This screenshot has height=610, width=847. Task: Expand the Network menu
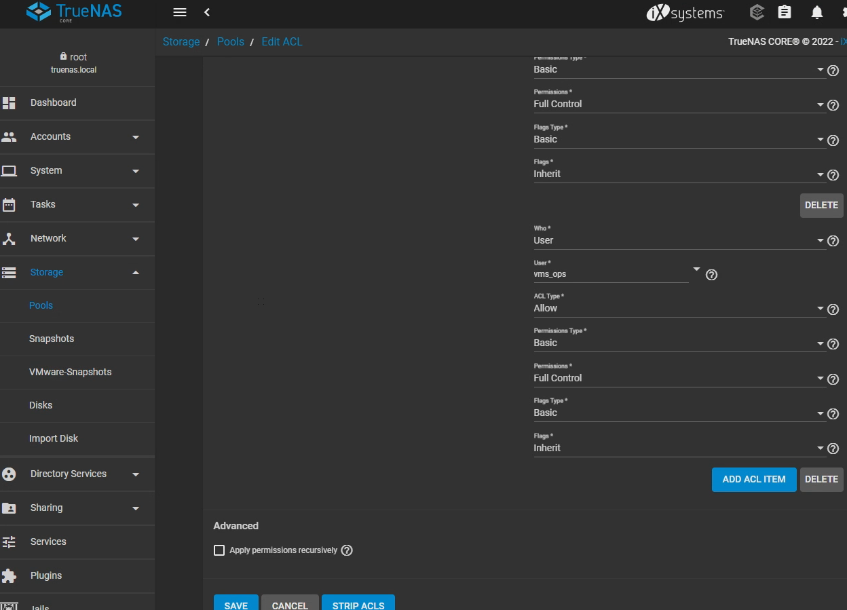[77, 239]
